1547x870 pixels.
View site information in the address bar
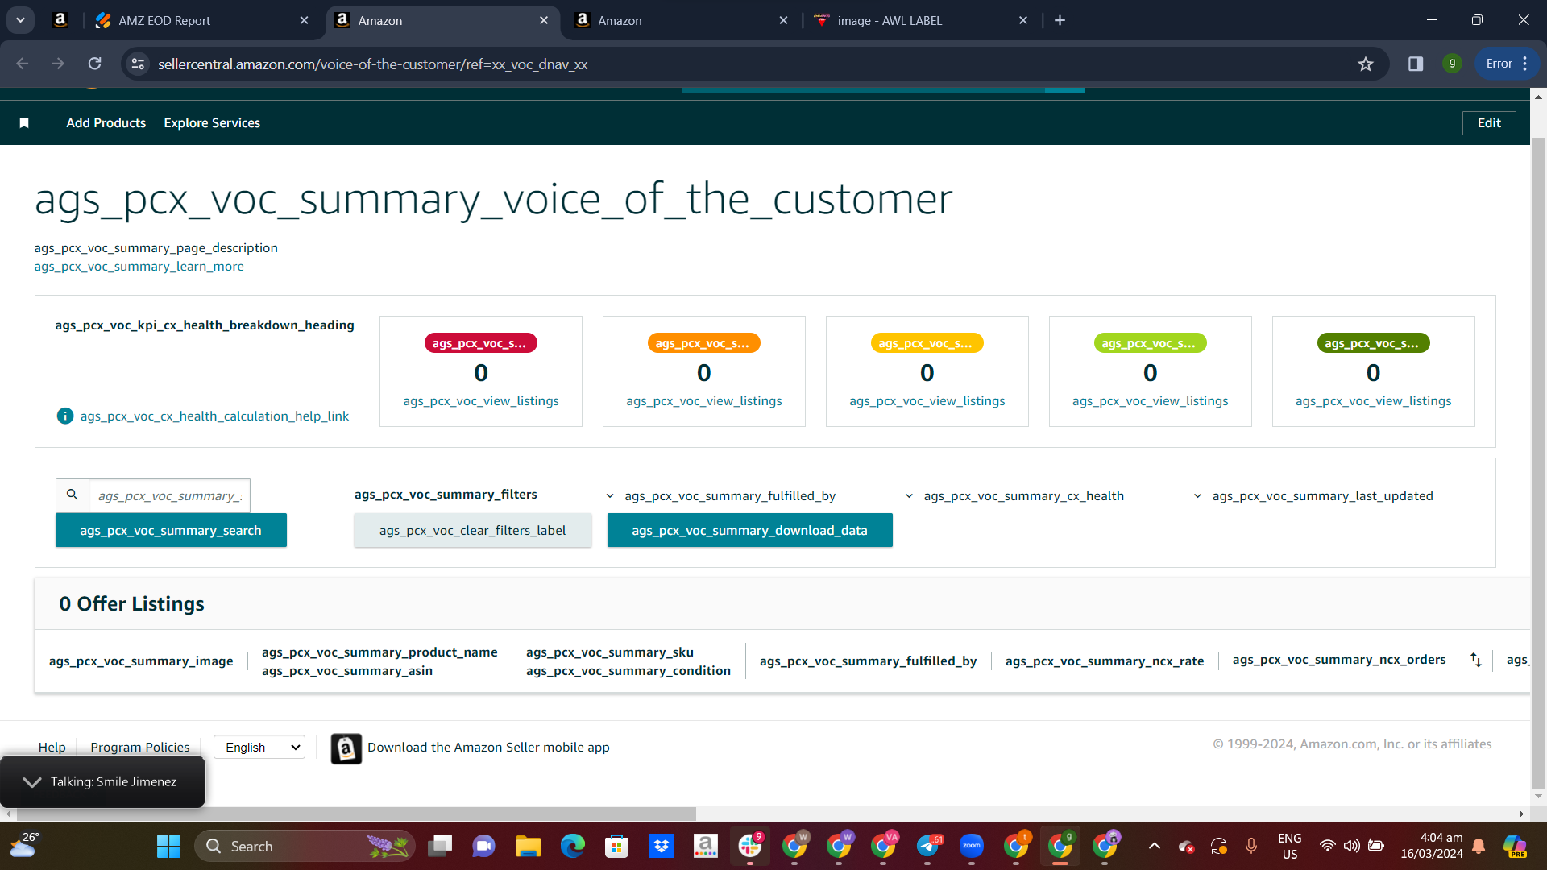[139, 64]
